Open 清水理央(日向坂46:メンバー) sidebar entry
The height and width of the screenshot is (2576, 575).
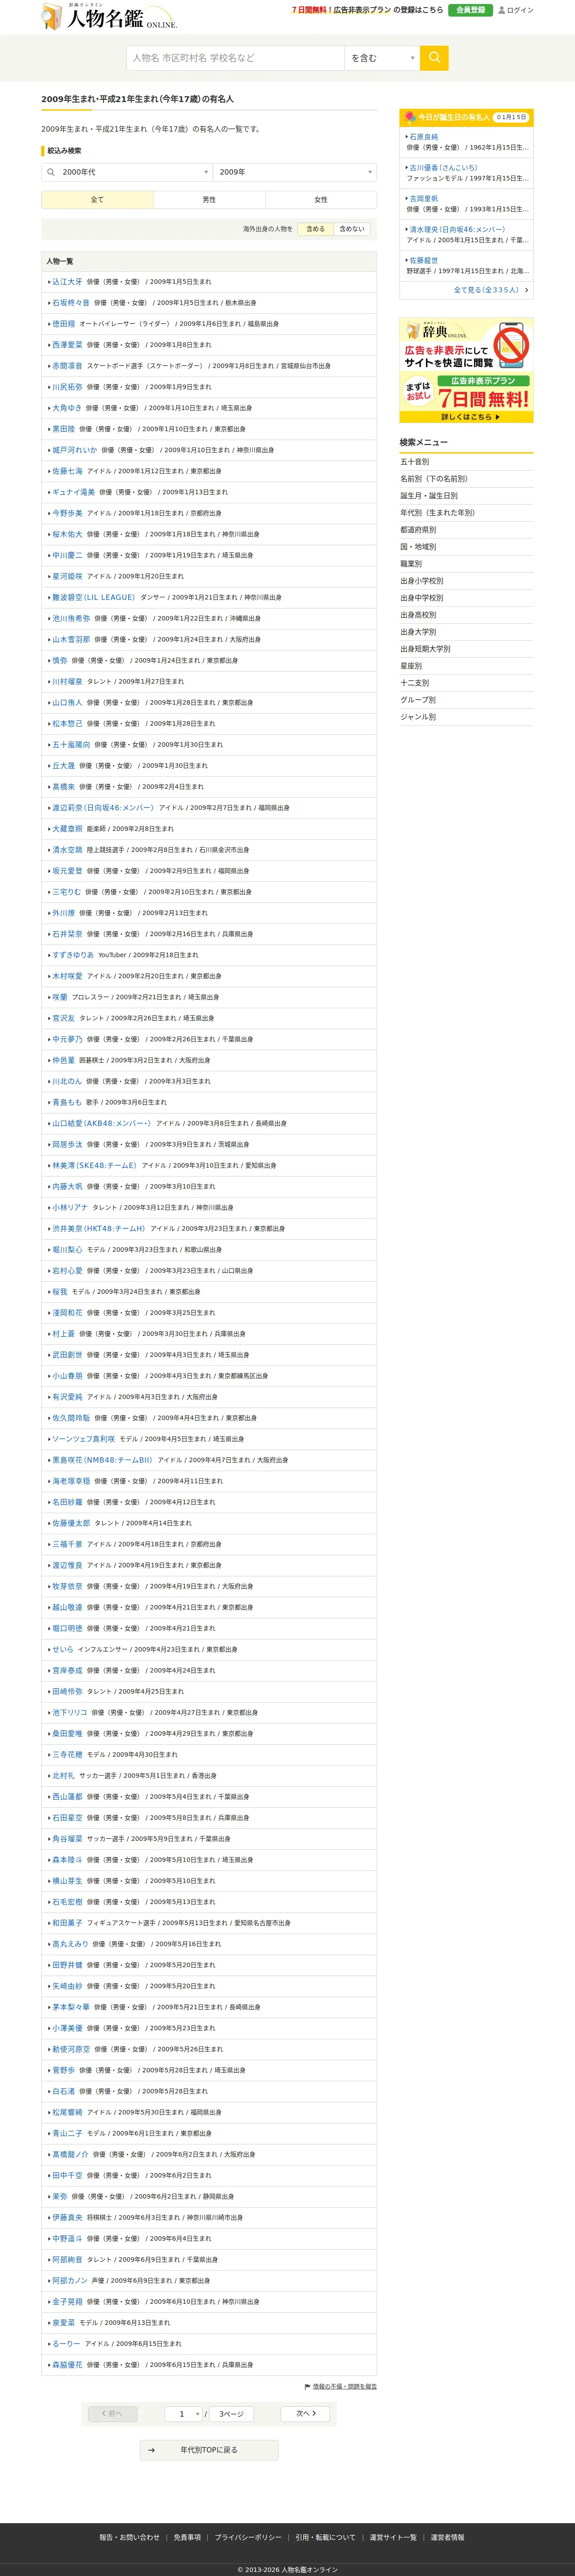pos(457,230)
